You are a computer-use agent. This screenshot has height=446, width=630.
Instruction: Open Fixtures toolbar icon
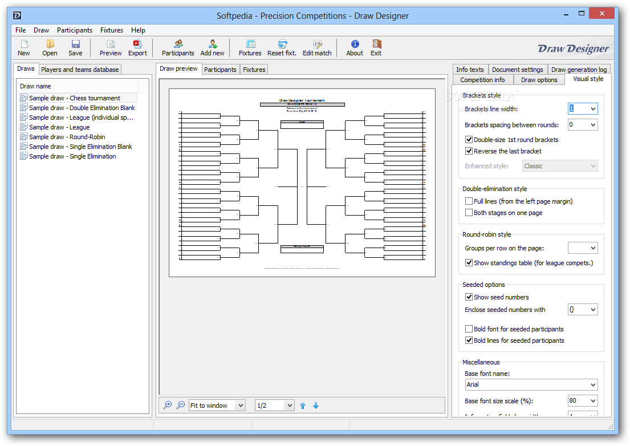[250, 48]
